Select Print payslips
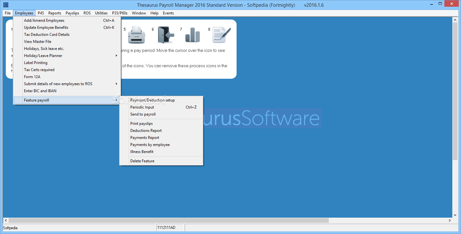Viewport: 461px width, 234px height. [161, 124]
